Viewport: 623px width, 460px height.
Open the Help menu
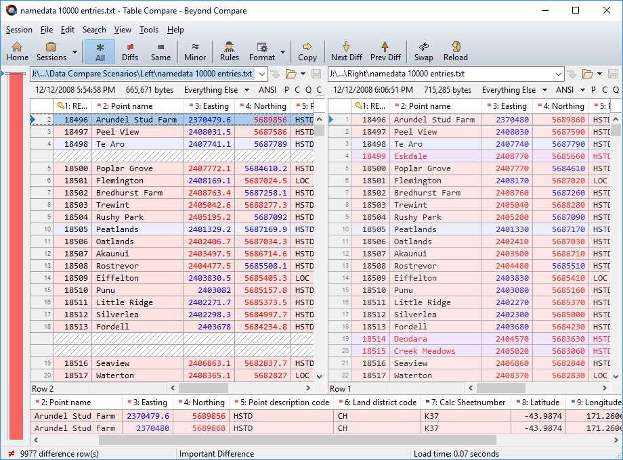pyautogui.click(x=175, y=30)
